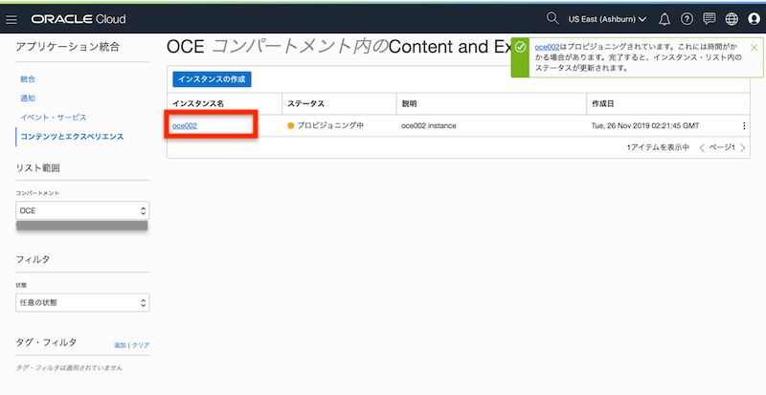Select 統合 in the sidebar
This screenshot has width=766, height=395.
[x=28, y=78]
